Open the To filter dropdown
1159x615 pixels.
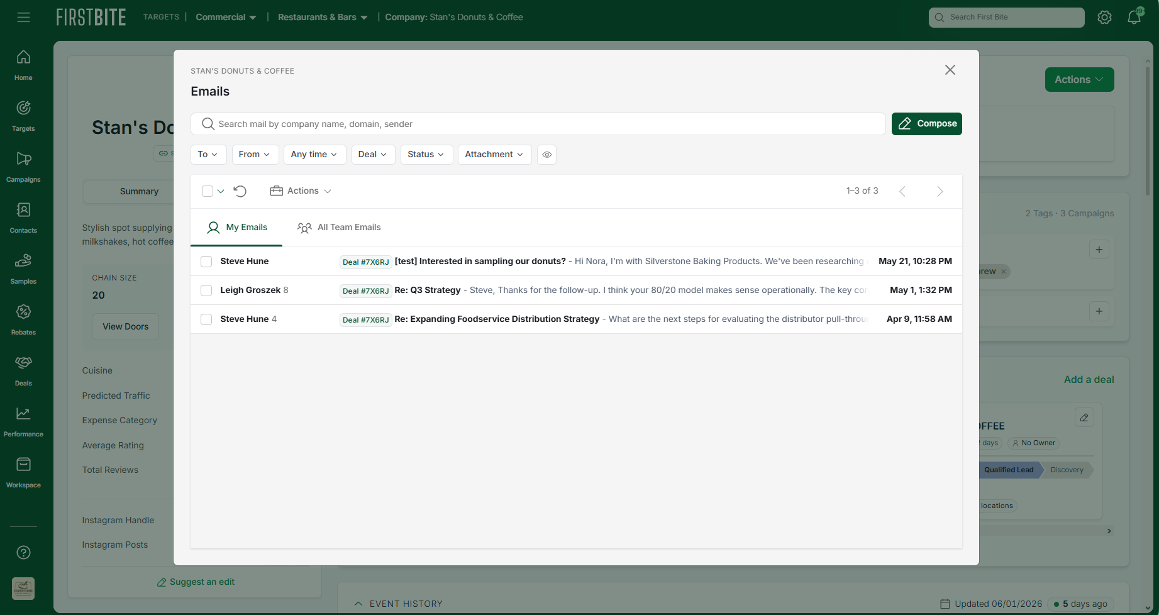pos(208,155)
